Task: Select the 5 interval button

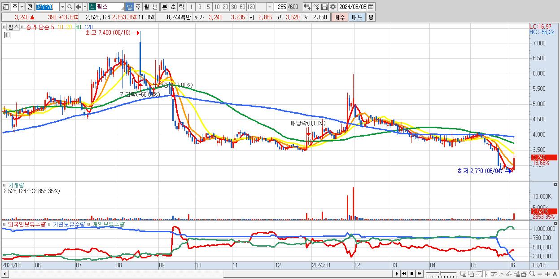Action: (208, 7)
